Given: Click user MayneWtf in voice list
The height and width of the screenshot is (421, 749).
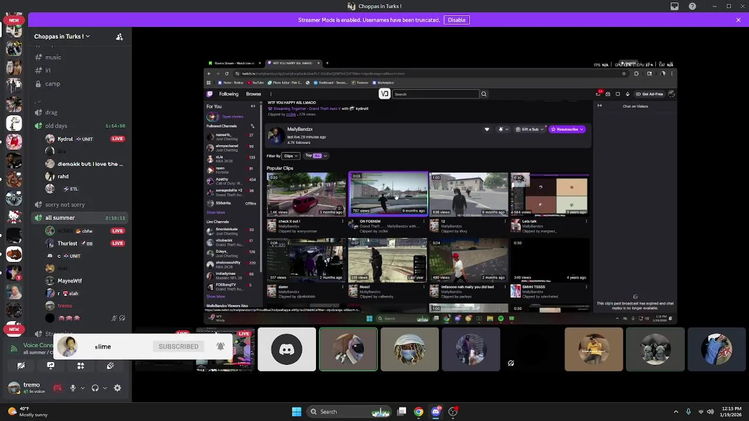Looking at the screenshot, I should 70,281.
